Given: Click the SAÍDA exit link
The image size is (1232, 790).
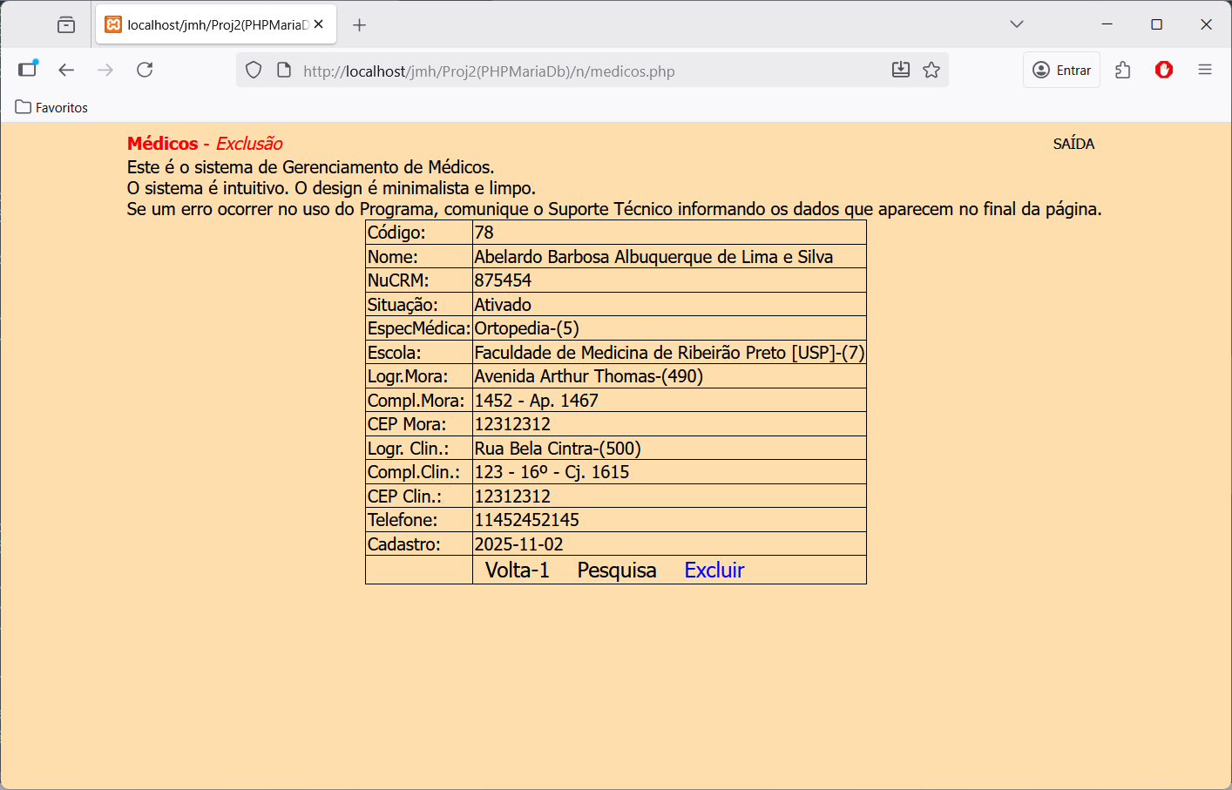Looking at the screenshot, I should pyautogui.click(x=1073, y=144).
